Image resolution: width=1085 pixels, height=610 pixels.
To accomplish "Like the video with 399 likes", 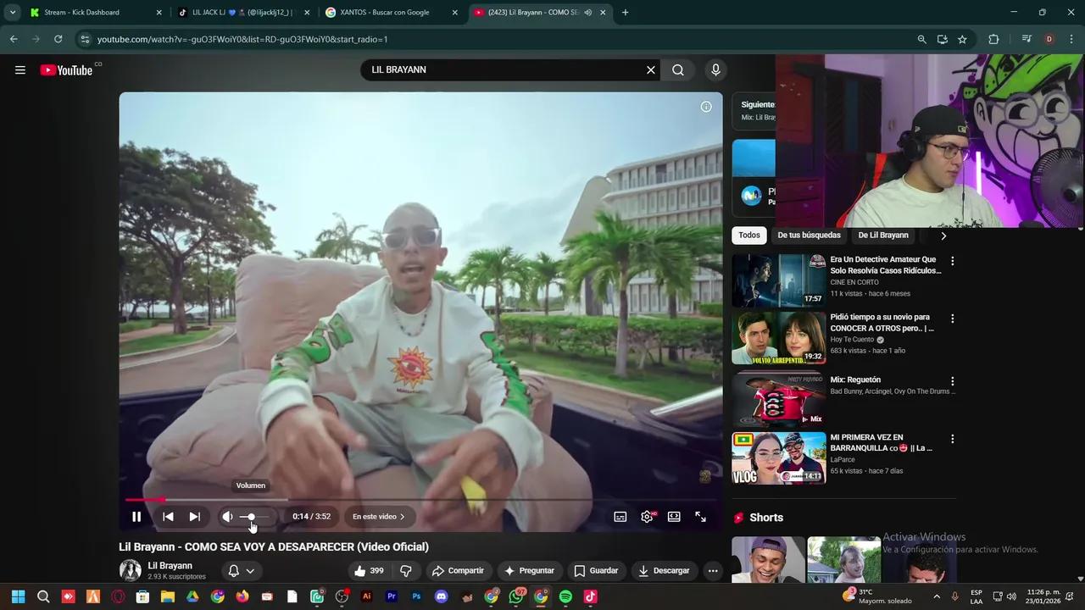I will coord(368,570).
